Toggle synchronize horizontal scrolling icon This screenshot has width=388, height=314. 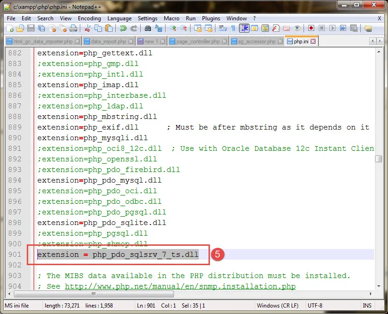[209, 29]
